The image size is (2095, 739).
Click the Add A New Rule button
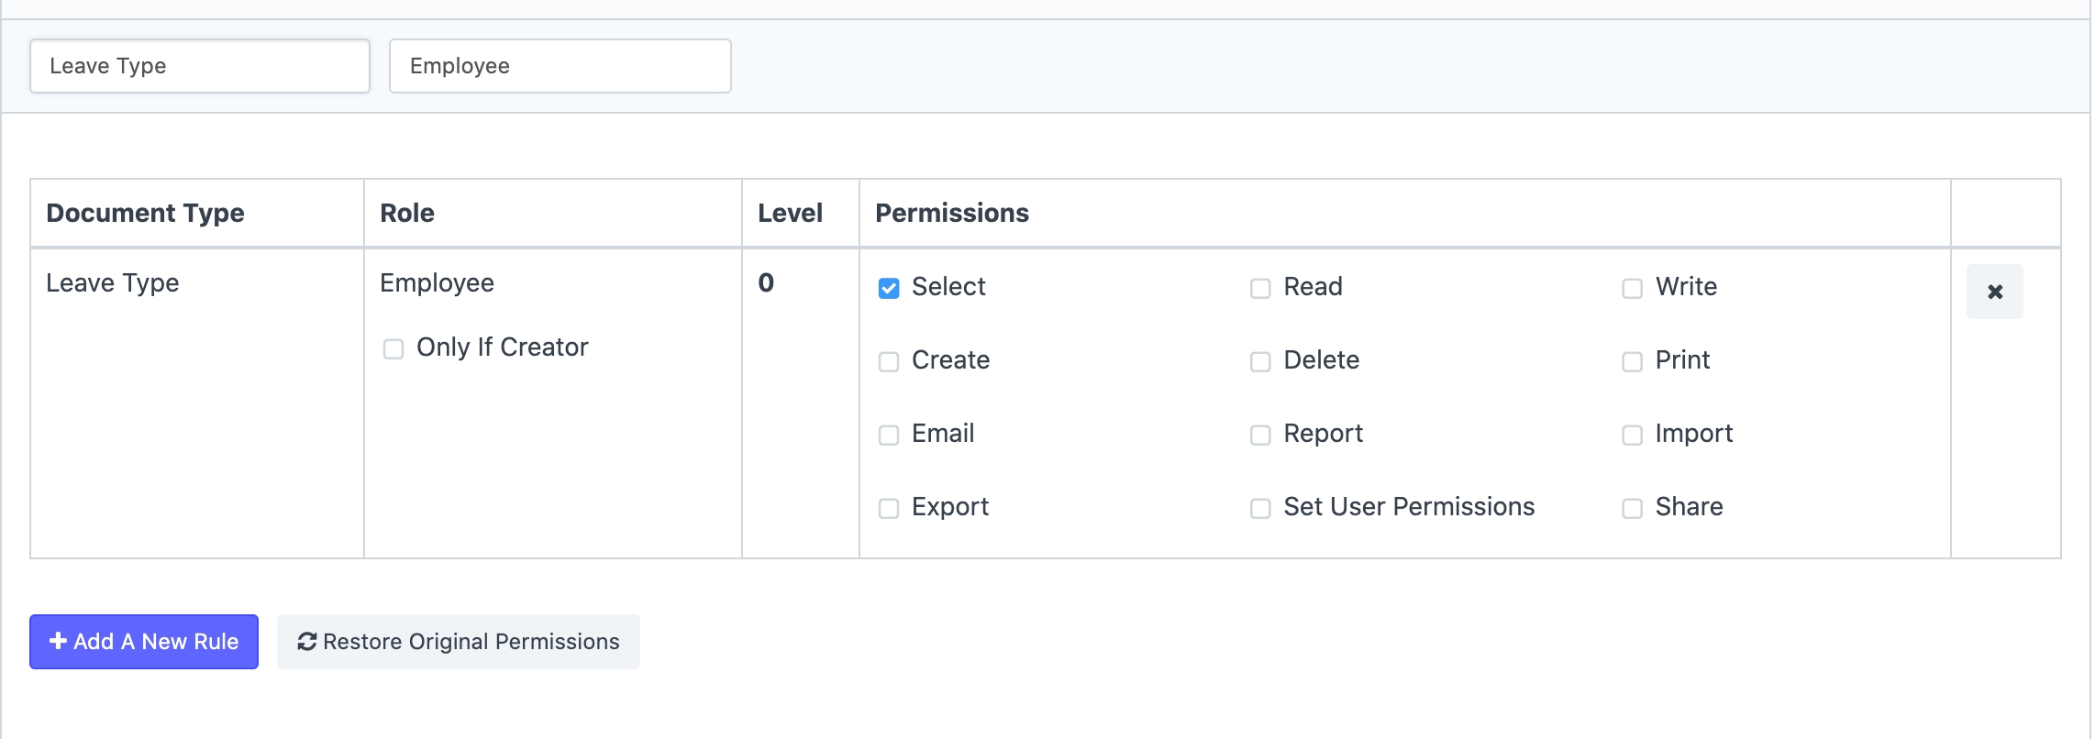coord(144,642)
